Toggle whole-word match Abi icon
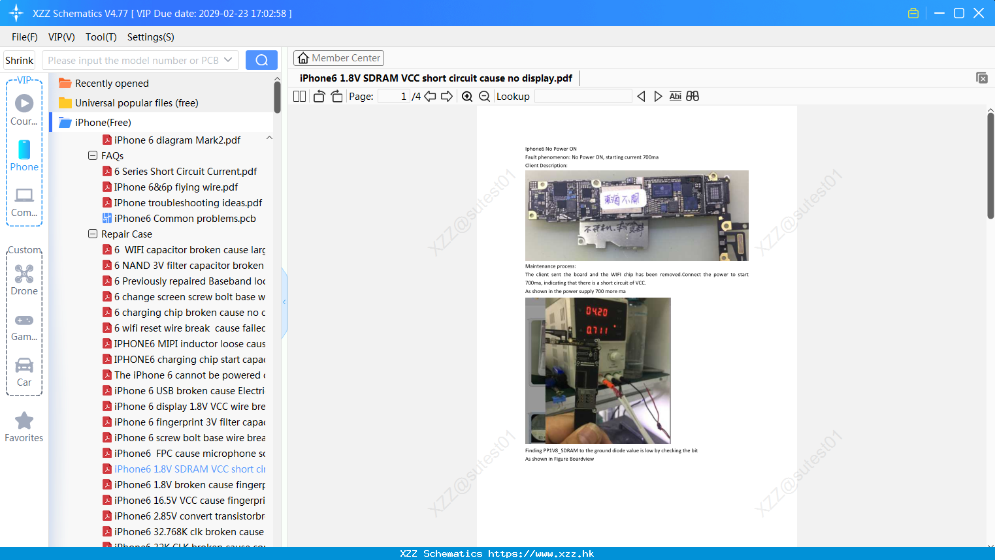The height and width of the screenshot is (560, 995). pos(676,97)
